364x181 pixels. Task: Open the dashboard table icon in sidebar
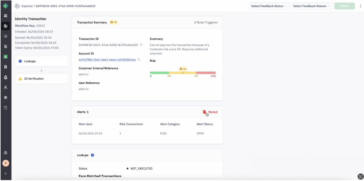coord(6,16)
